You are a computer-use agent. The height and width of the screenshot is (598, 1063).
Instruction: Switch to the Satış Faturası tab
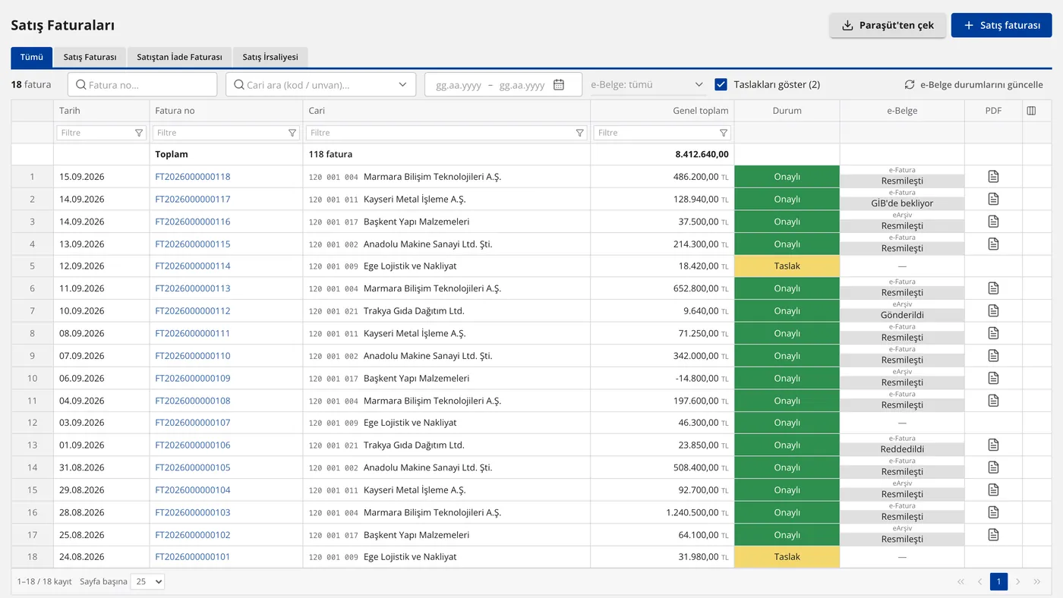click(90, 57)
